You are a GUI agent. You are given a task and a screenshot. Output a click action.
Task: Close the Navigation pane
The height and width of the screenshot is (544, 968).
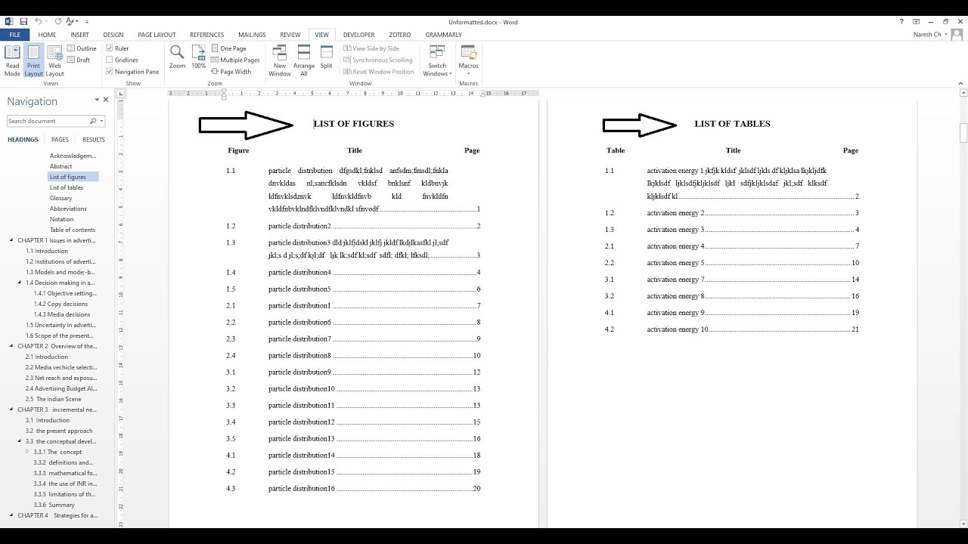click(x=106, y=100)
